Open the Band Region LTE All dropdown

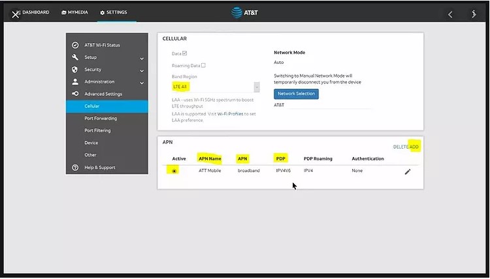216,87
